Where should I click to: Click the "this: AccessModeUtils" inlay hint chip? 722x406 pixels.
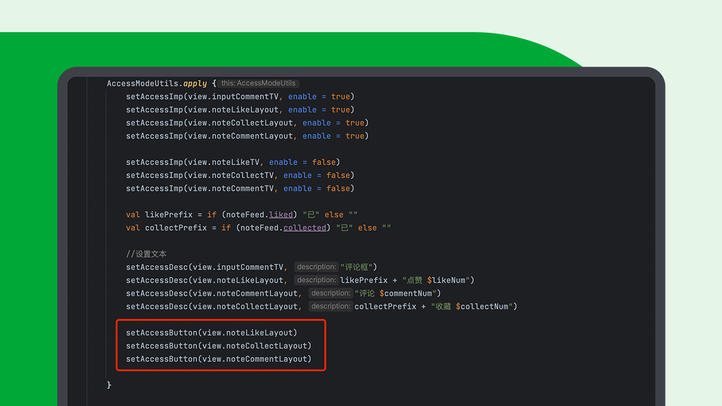[258, 83]
